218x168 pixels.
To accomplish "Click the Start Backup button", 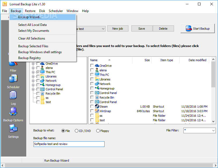I will coord(197,29).
